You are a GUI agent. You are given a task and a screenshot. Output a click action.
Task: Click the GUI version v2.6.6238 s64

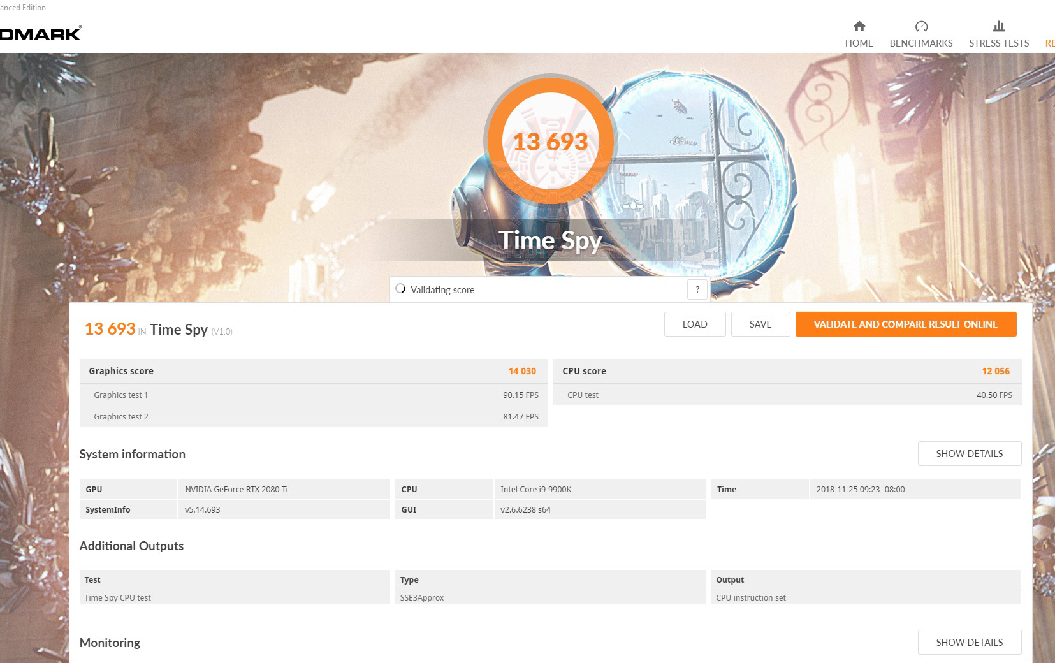526,510
